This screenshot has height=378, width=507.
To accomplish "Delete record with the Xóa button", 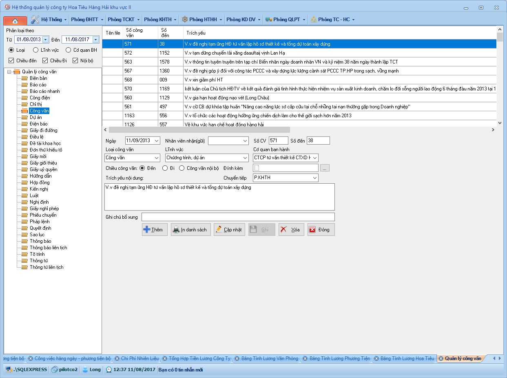I will coord(292,230).
